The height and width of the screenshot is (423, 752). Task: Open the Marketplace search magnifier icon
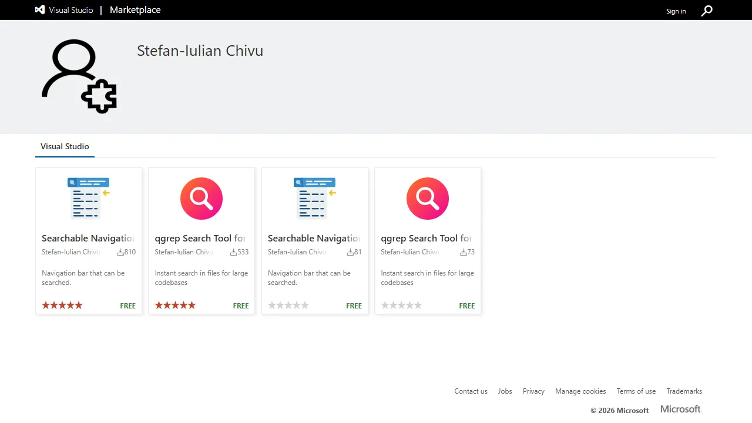point(707,11)
